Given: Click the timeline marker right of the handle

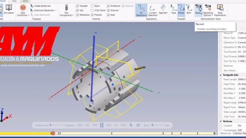Looking at the screenshot, I should click(59, 133).
